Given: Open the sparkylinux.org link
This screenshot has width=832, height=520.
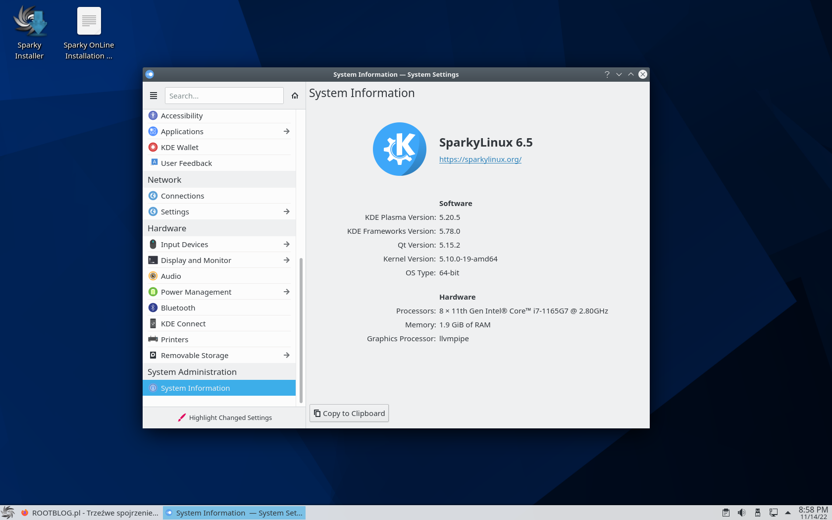Looking at the screenshot, I should (480, 159).
